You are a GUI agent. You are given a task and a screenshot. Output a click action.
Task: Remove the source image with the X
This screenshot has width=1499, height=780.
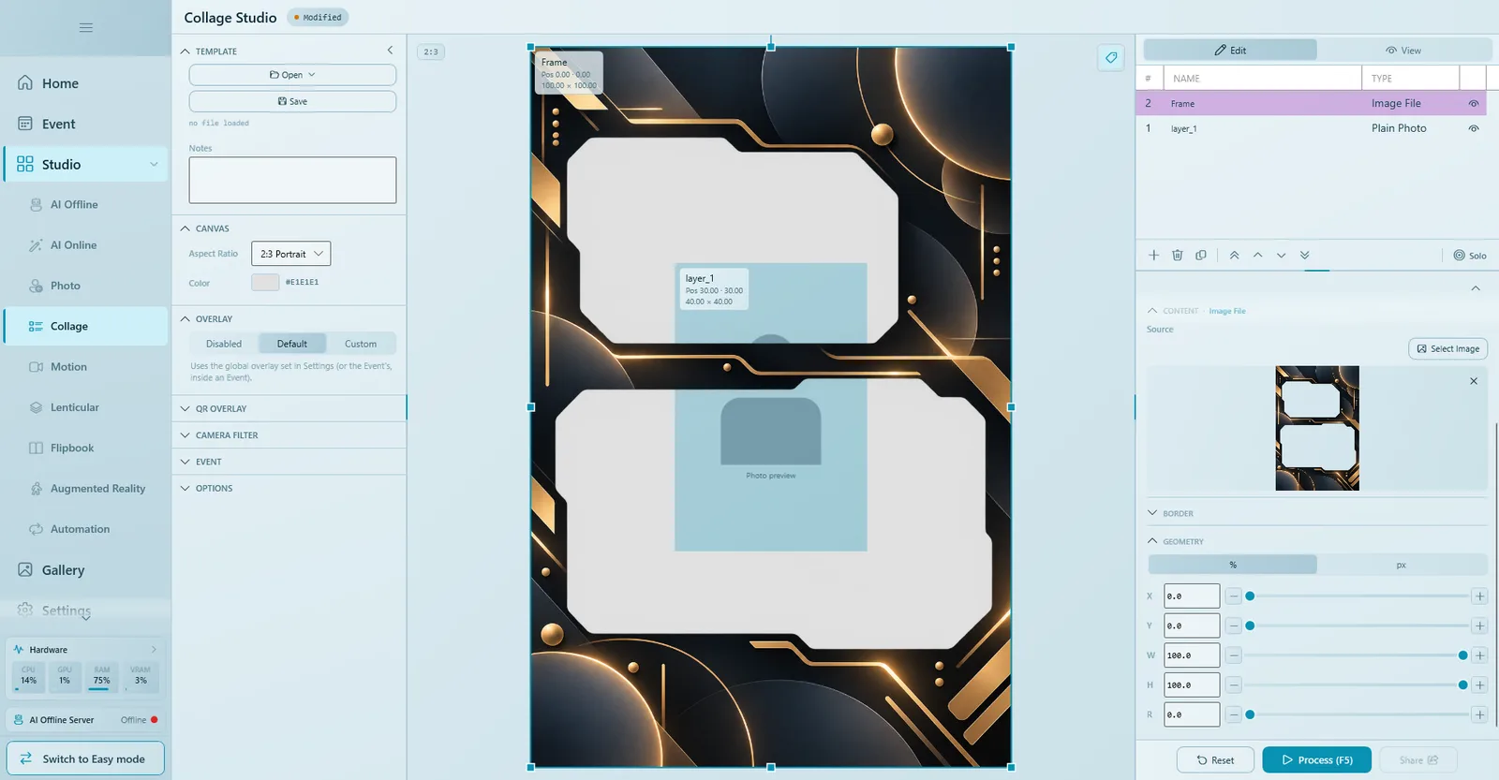coord(1474,381)
